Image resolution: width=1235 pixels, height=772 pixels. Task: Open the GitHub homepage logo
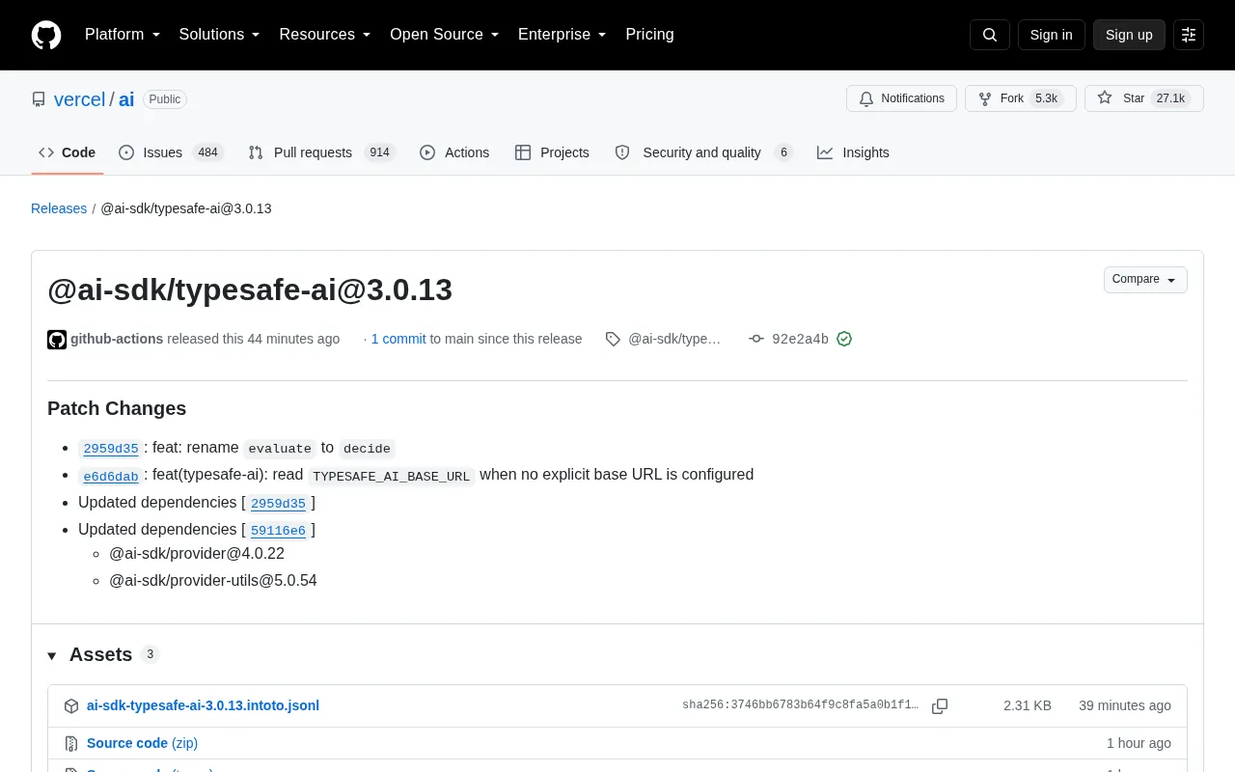tap(46, 35)
